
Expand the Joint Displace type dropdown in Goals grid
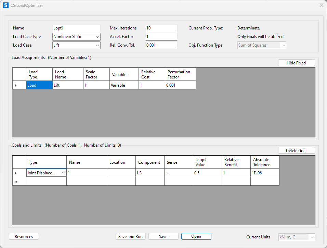point(63,173)
